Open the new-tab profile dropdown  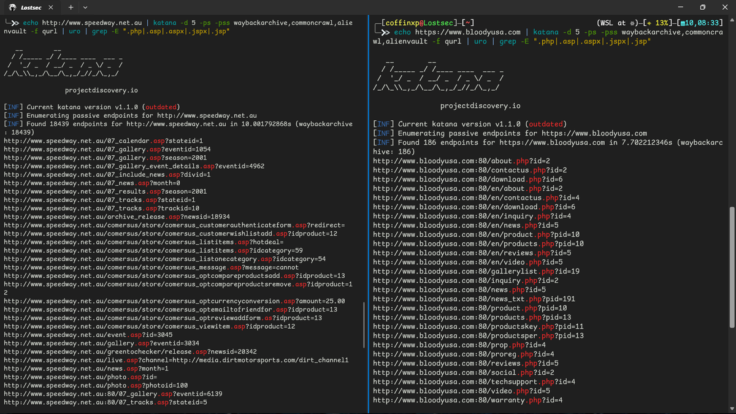coord(85,7)
